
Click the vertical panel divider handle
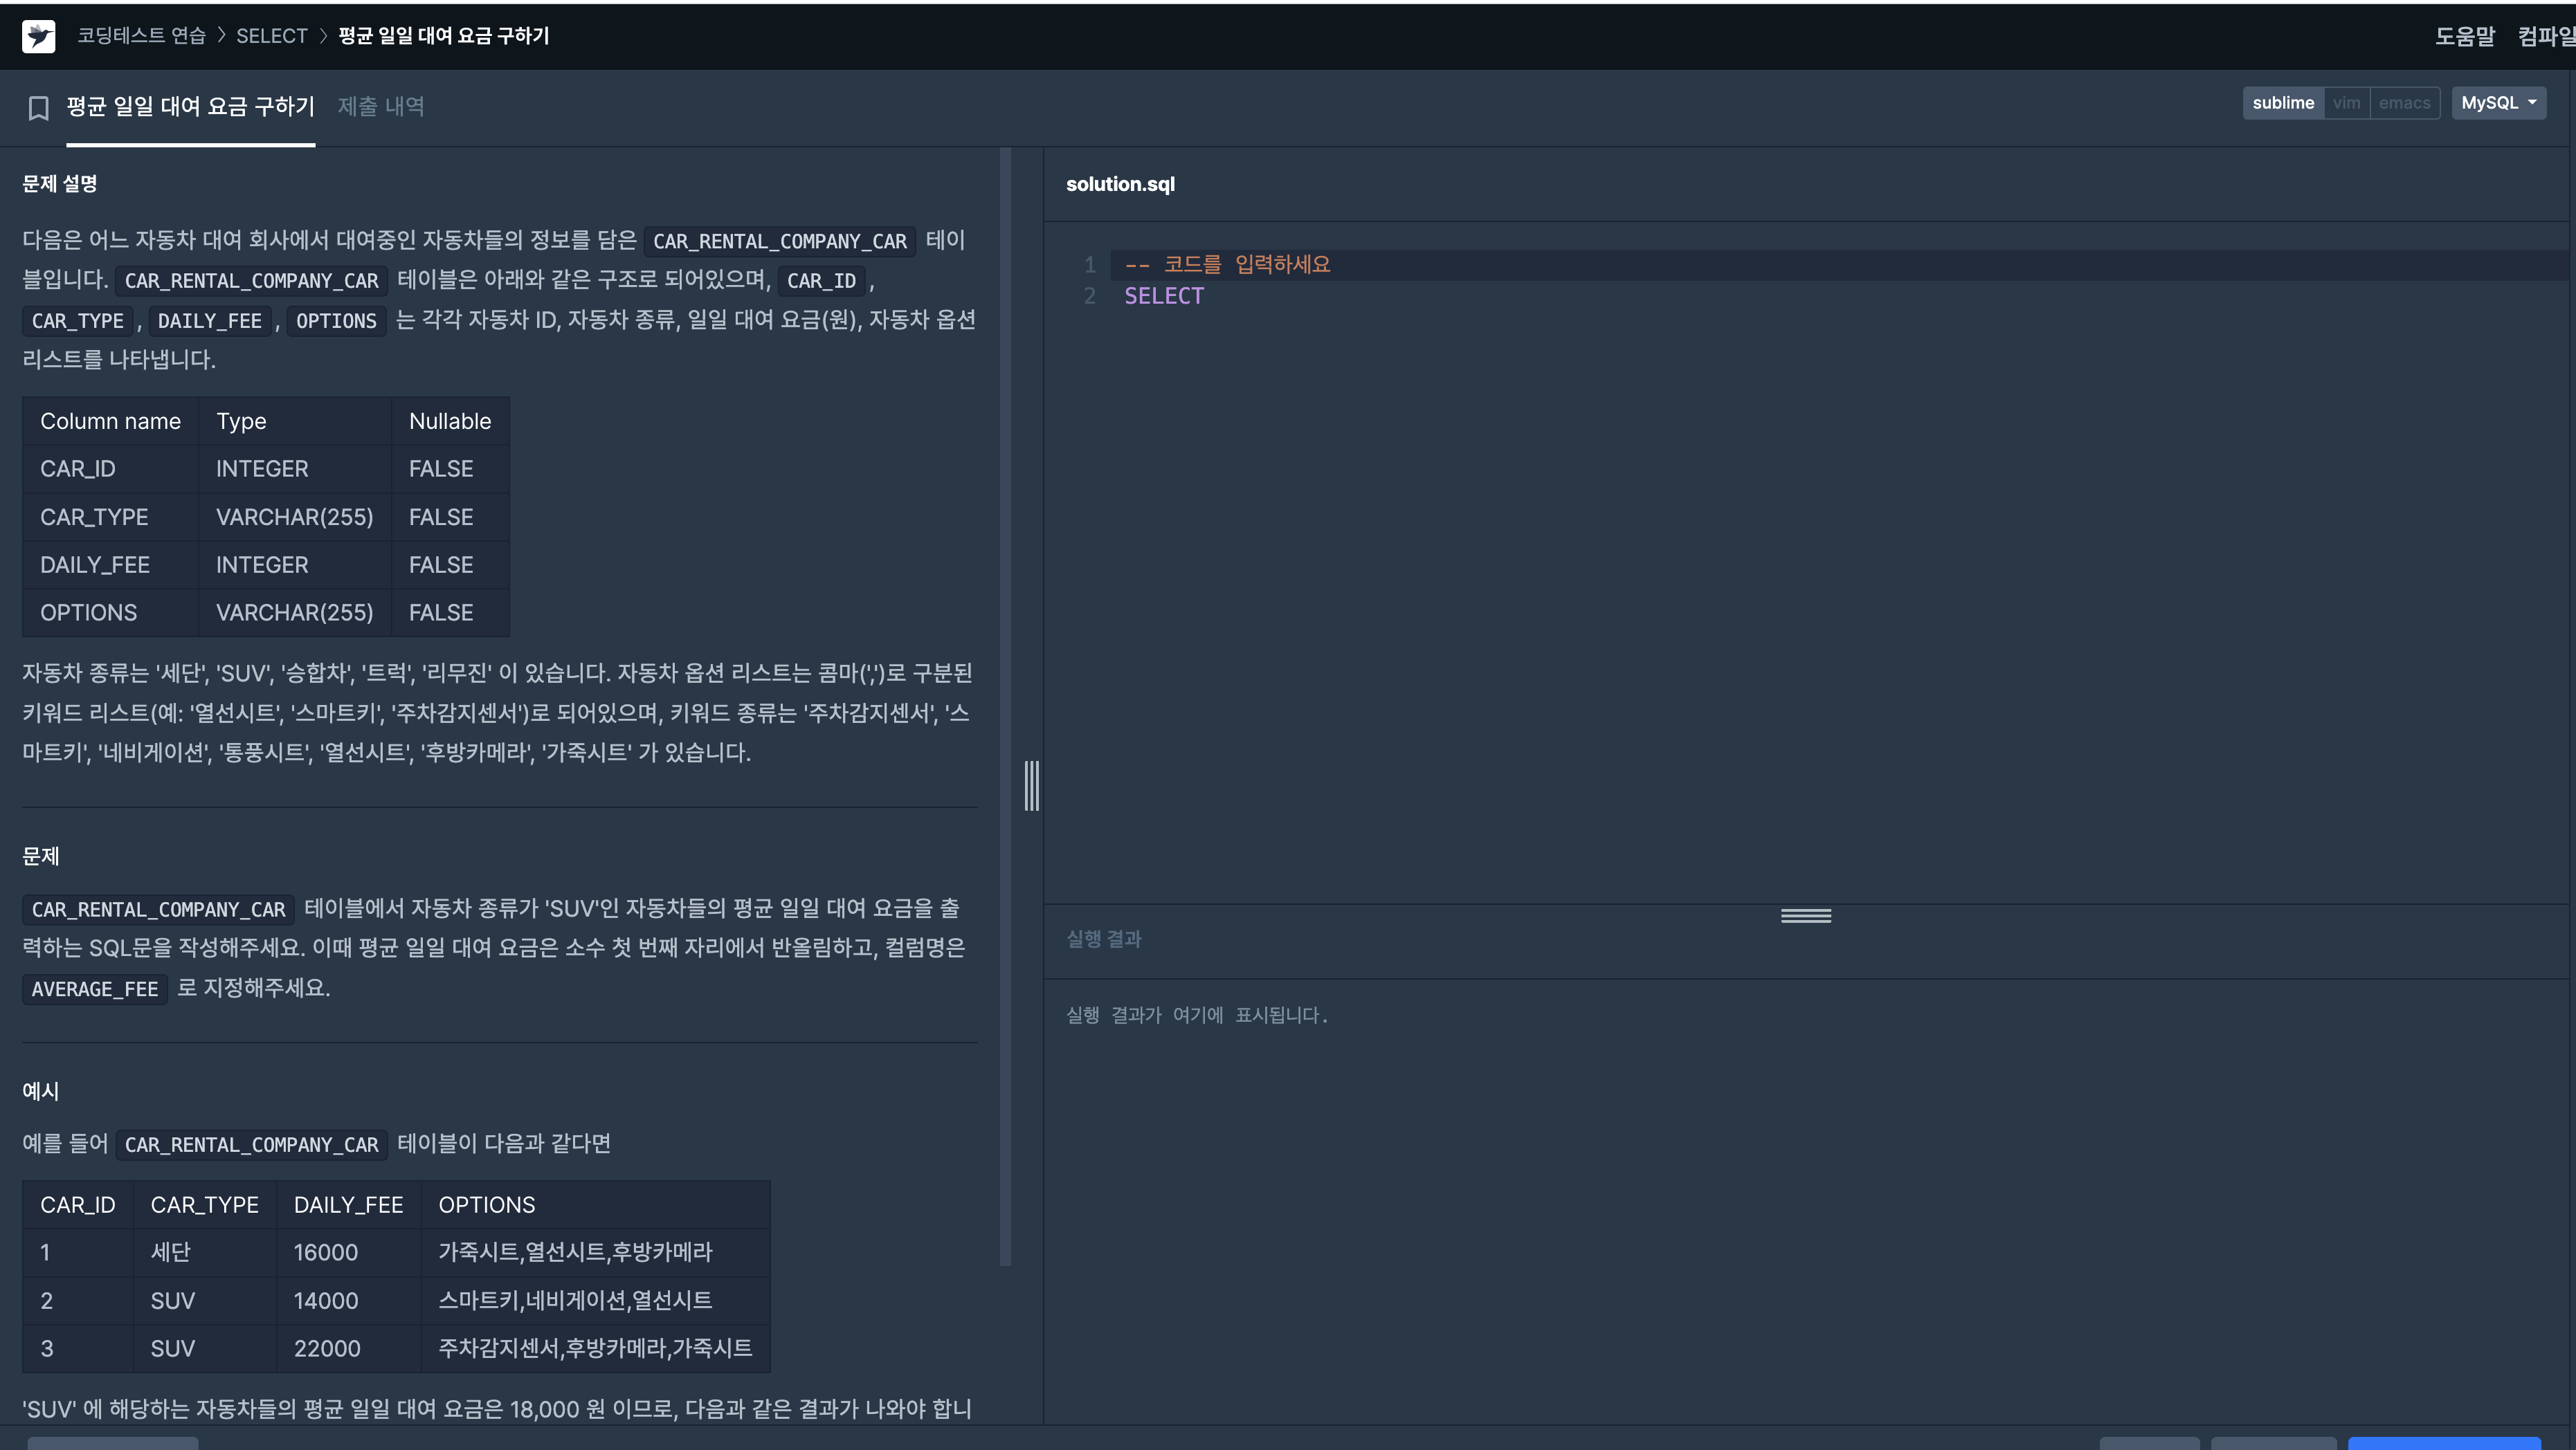click(x=1031, y=785)
